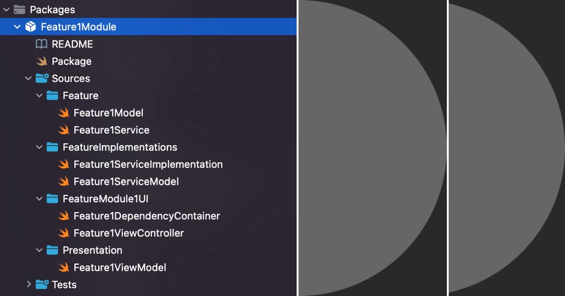This screenshot has width=565, height=296.
Task: Collapse the Presentation group
Action: tap(40, 250)
